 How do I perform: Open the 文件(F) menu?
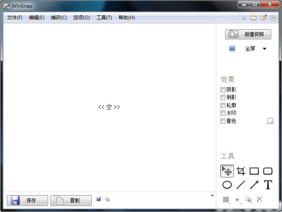pyautogui.click(x=15, y=18)
